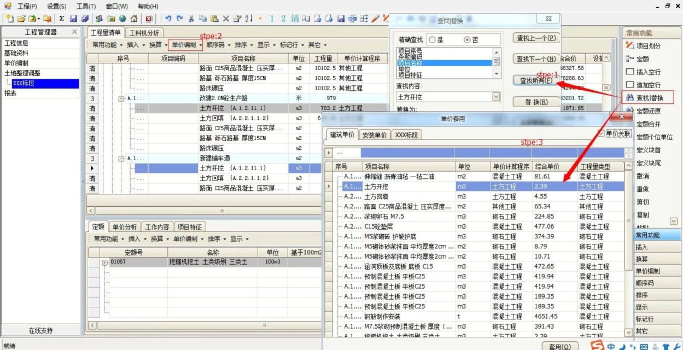This screenshot has width=683, height=350.
Task: Click 插入空行 in the side panel
Action: [644, 72]
